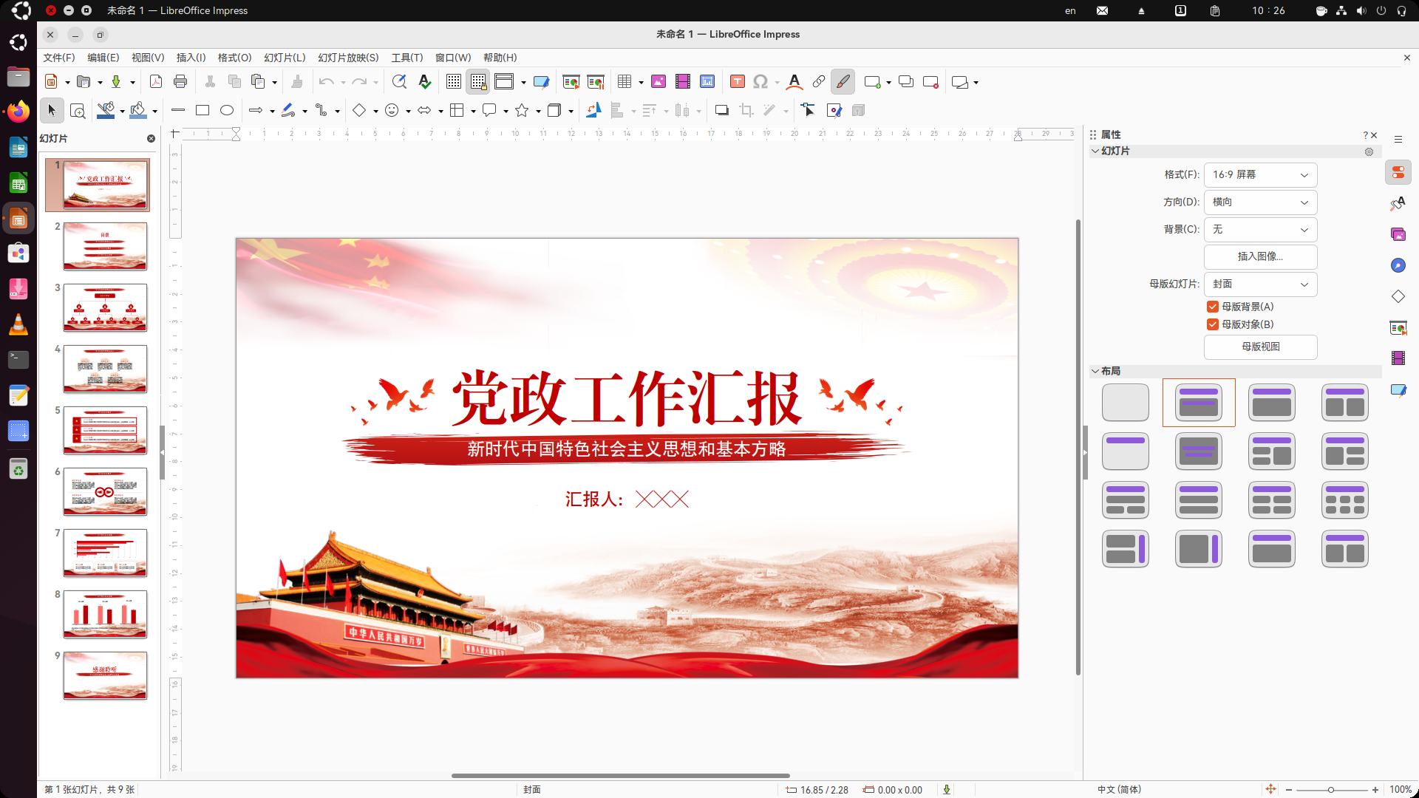
Task: Select the Zoom and Pan tool
Action: (x=78, y=111)
